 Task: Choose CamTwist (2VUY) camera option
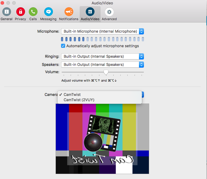(x=100, y=100)
